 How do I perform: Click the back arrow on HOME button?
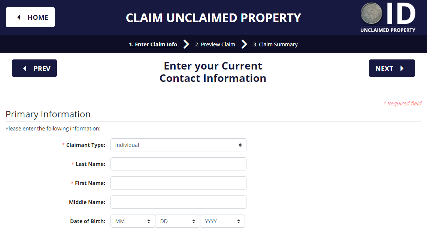18,17
